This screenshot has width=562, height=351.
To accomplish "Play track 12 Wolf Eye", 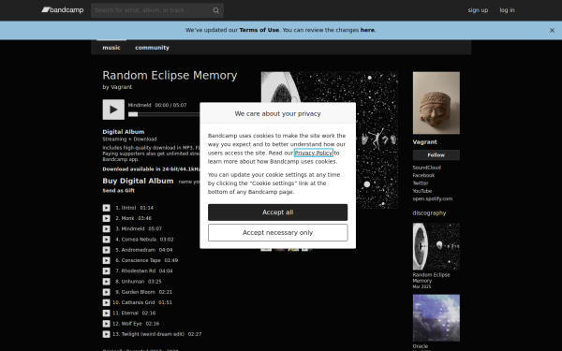I will point(107,324).
